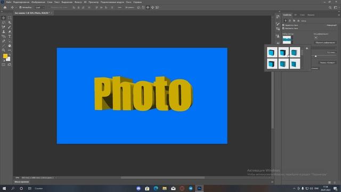Choose the Roll 3D camera mode icon
Viewport: 341px width, 192px height.
143,7
